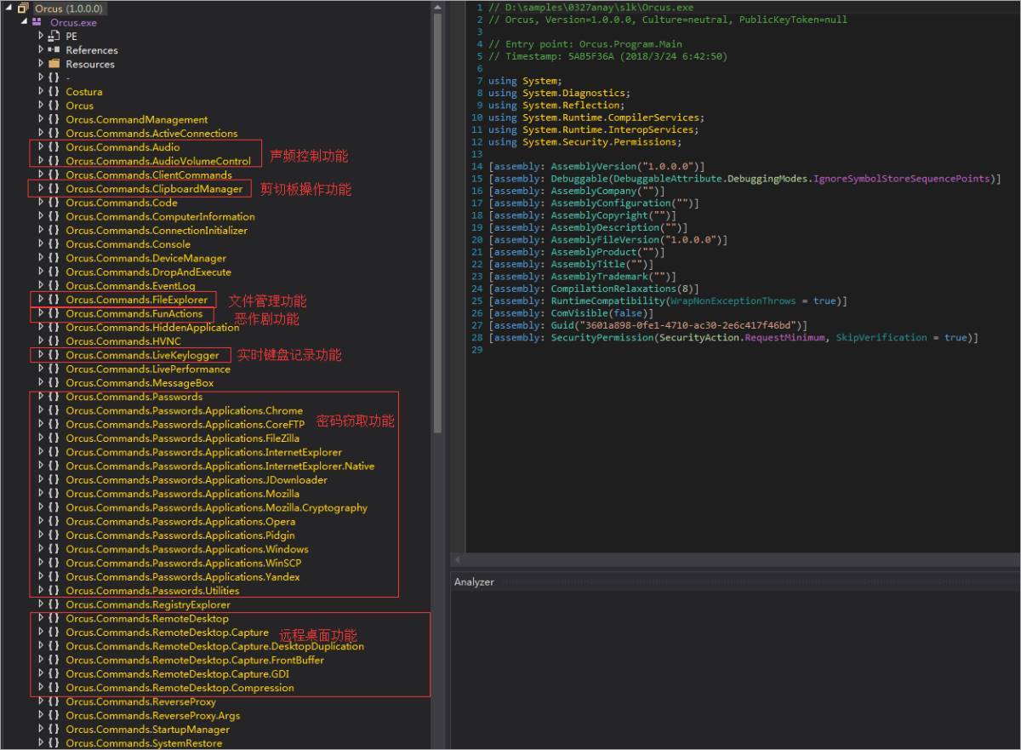Click the namespace braces icon beside Costura

[x=54, y=92]
